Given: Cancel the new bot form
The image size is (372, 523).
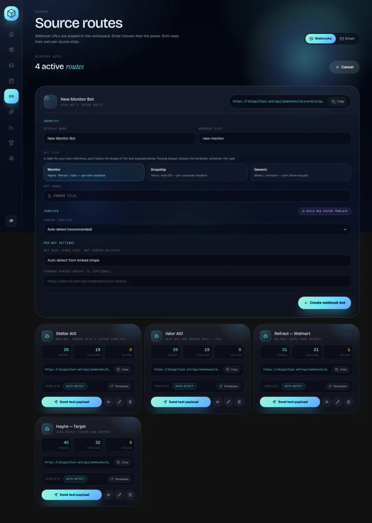Looking at the screenshot, I should pyautogui.click(x=344, y=67).
